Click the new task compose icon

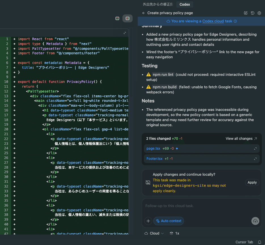(246, 13)
